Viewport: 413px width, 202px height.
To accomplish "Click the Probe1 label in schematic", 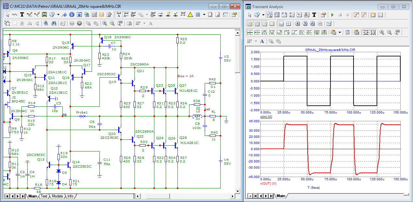I will pyautogui.click(x=82, y=112).
